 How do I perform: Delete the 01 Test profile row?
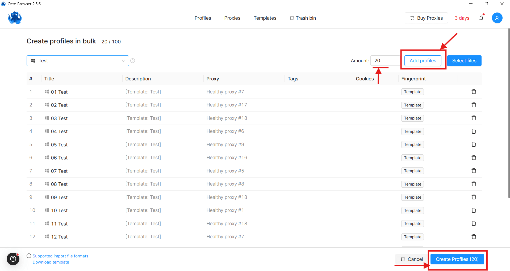tap(474, 92)
